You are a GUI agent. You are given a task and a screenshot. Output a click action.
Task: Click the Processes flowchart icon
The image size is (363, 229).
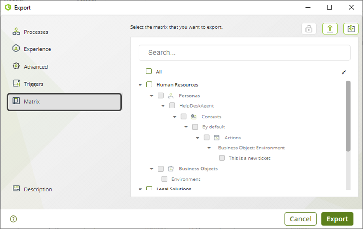(x=16, y=32)
